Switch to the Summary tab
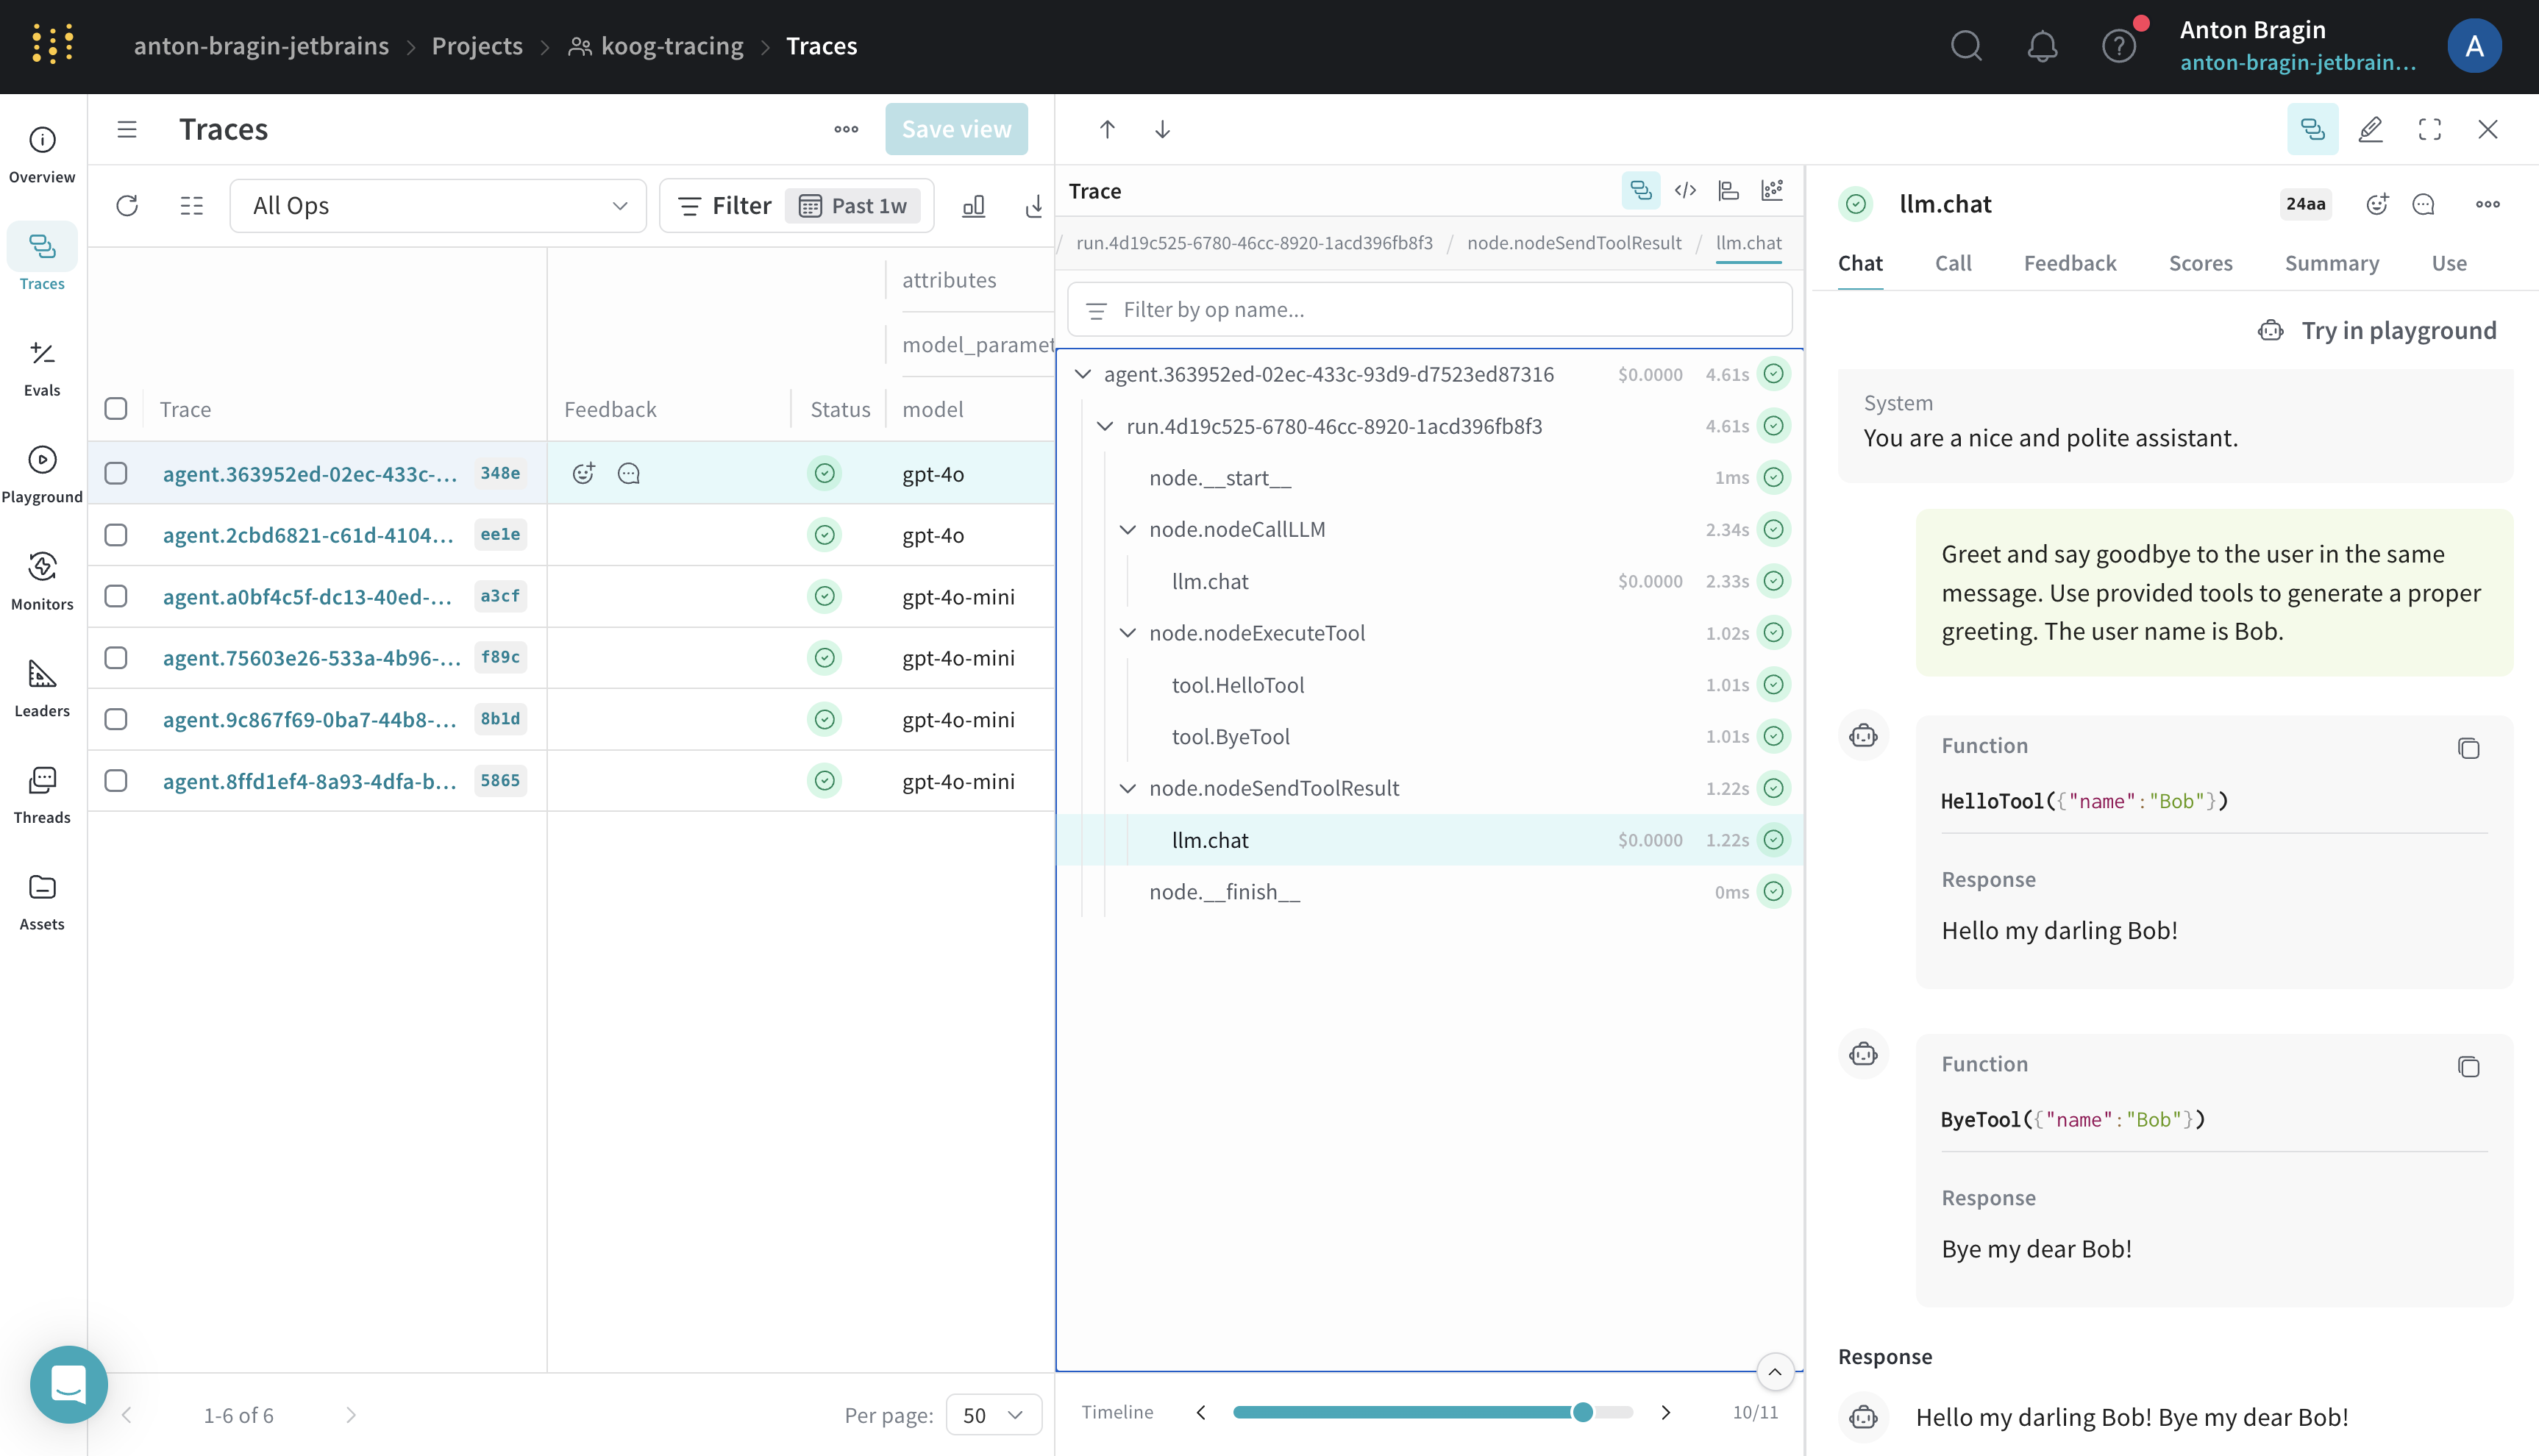Image resolution: width=2539 pixels, height=1456 pixels. pyautogui.click(x=2331, y=263)
